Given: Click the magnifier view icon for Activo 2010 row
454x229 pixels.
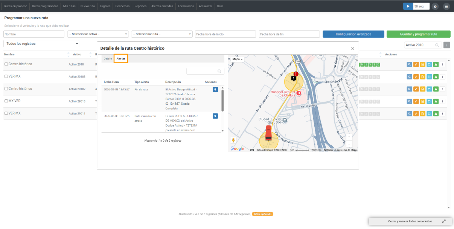Looking at the screenshot, I should click(409, 64).
